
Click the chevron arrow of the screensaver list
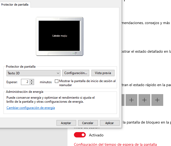[x=58, y=73]
